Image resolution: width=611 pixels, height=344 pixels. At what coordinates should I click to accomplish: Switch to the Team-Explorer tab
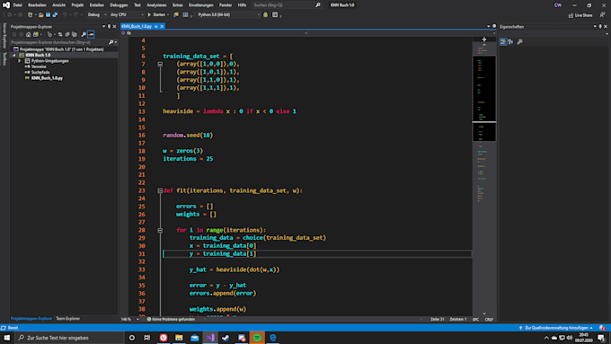coord(67,319)
